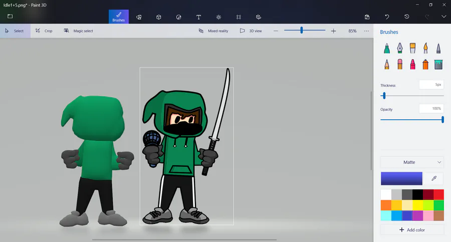The image size is (451, 242).
Task: Open the Text tool tab
Action: [198, 17]
